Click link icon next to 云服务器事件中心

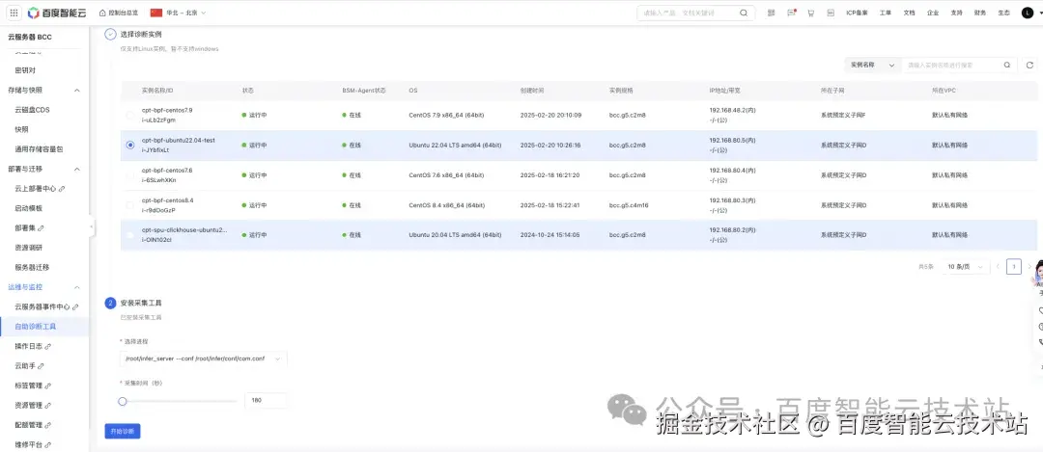tap(75, 306)
